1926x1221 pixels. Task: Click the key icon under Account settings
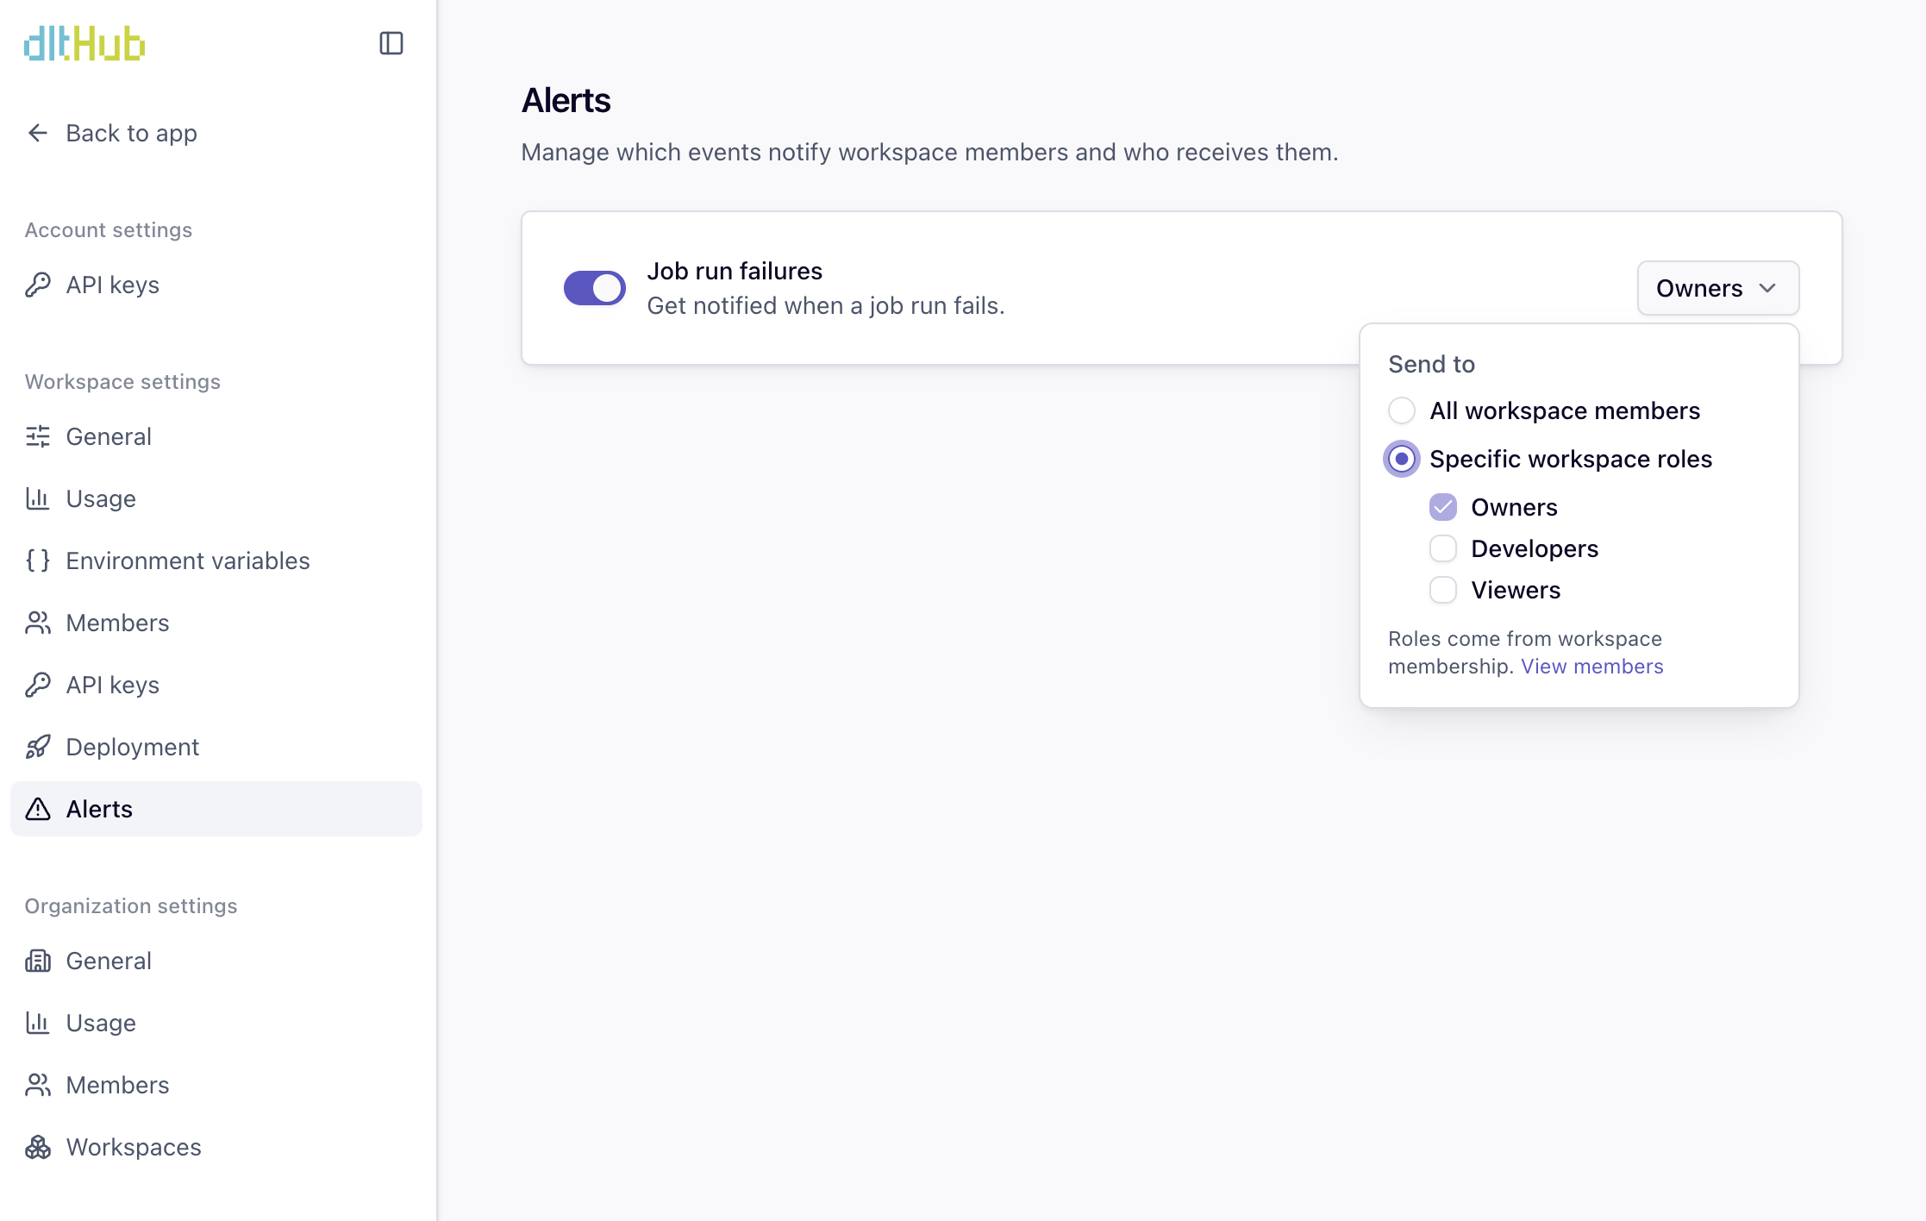[x=38, y=285]
